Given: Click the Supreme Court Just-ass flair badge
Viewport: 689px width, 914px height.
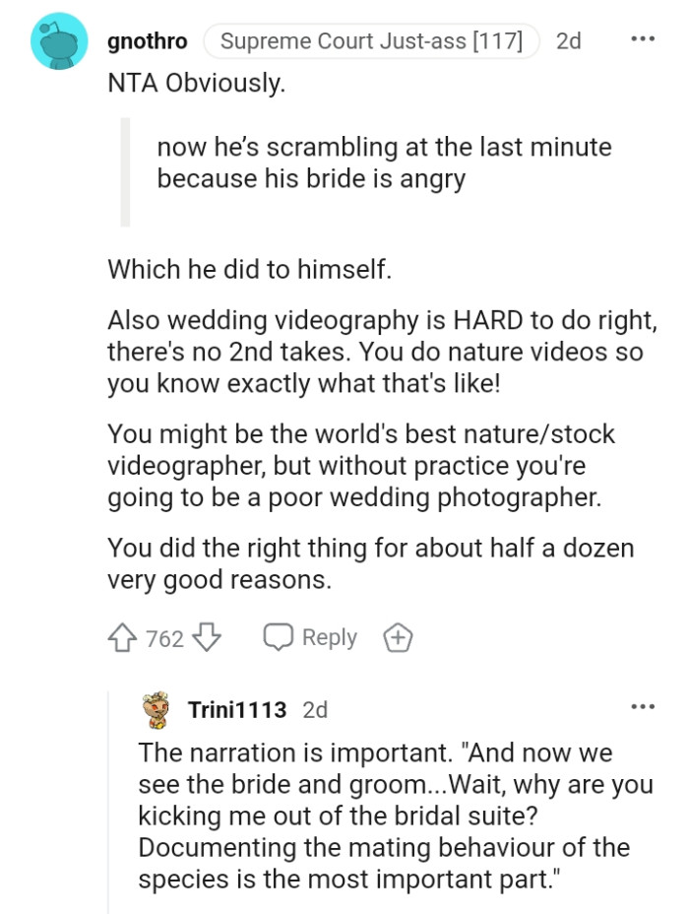Looking at the screenshot, I should [371, 40].
